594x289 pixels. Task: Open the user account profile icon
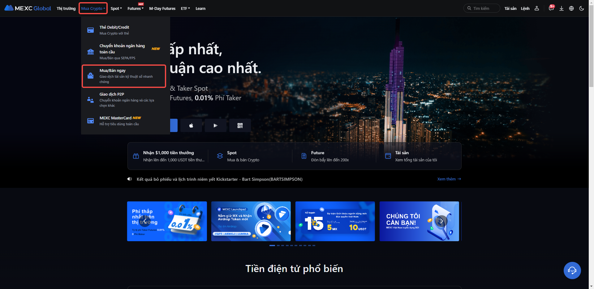tap(537, 8)
